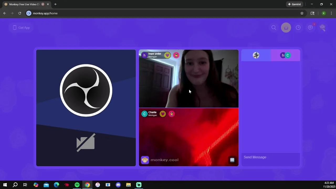The width and height of the screenshot is (336, 189).
Task: Click the Charlie name label
Action: click(152, 112)
